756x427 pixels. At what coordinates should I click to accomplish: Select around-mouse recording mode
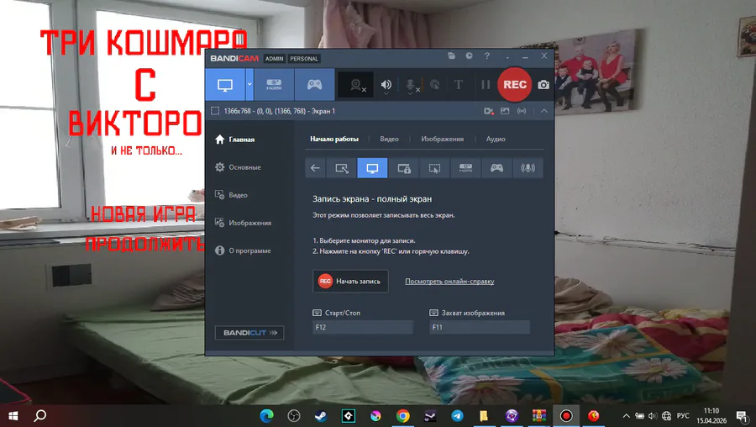coord(434,168)
